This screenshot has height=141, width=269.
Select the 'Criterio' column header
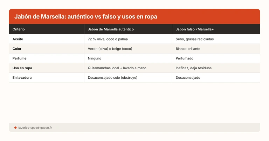[19, 29]
